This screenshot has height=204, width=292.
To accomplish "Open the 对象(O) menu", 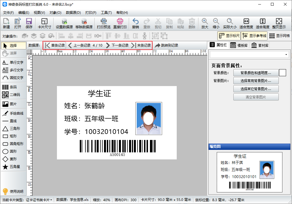I will pos(55,13).
